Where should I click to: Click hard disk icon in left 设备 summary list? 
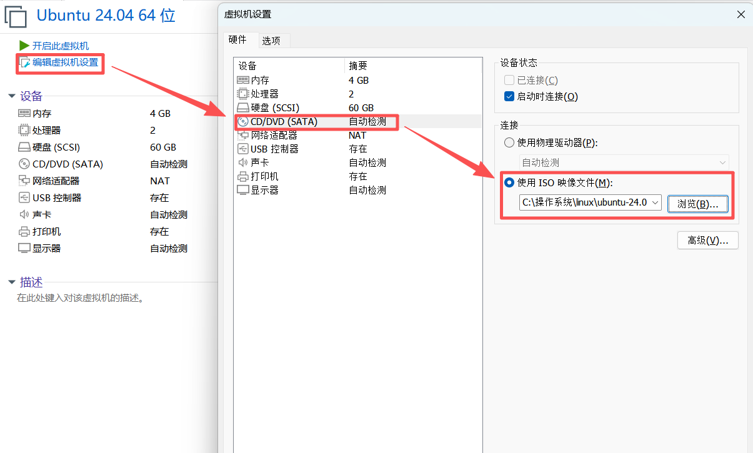pyautogui.click(x=24, y=147)
